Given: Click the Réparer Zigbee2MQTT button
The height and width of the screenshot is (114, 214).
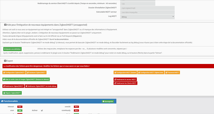Looking at the screenshot, I should (x=12, y=93).
